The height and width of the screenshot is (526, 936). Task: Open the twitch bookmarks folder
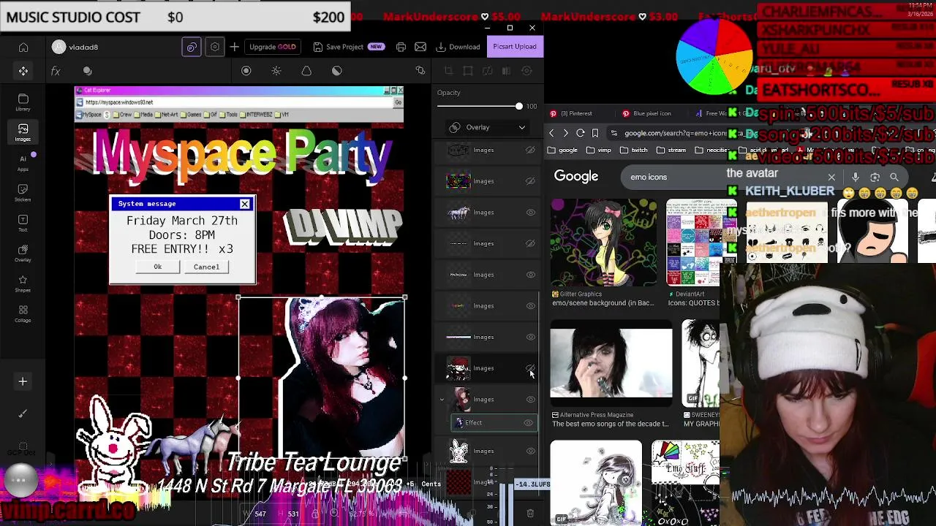(634, 150)
